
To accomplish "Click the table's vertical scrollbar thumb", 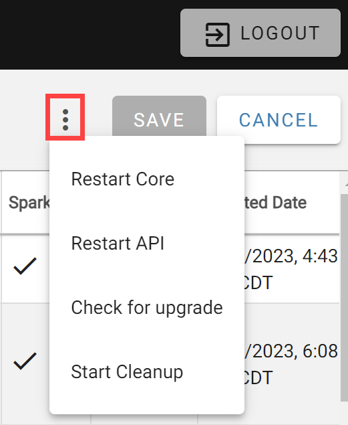I will point(344,297).
